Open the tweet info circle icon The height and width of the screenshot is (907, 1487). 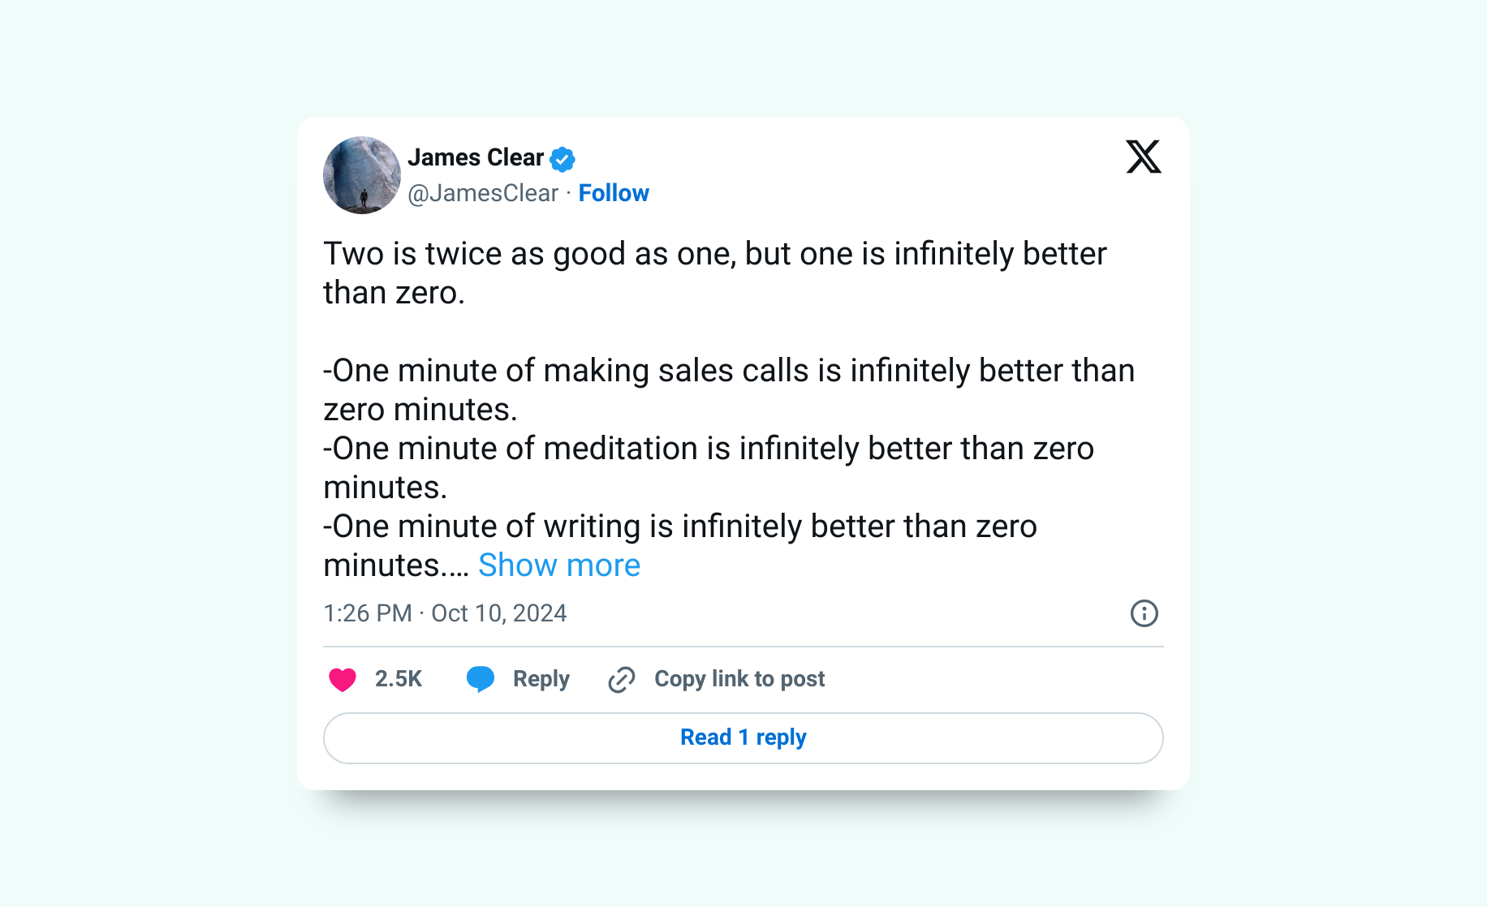click(1144, 613)
